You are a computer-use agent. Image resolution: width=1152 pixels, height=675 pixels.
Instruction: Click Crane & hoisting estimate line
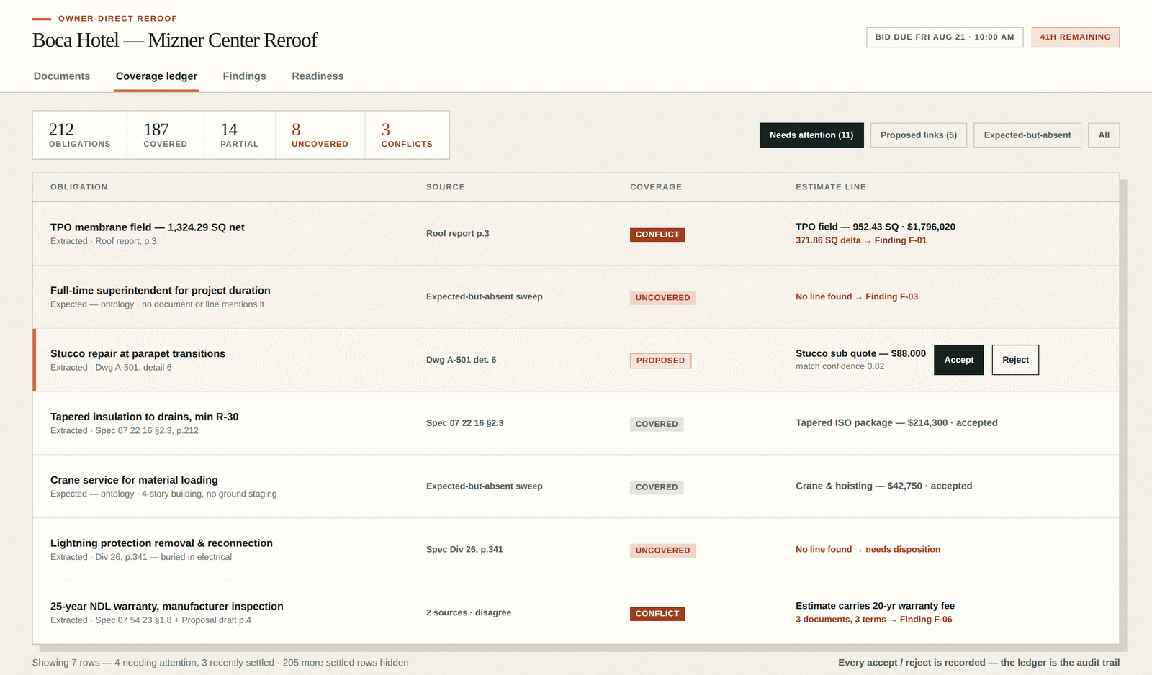coord(884,486)
